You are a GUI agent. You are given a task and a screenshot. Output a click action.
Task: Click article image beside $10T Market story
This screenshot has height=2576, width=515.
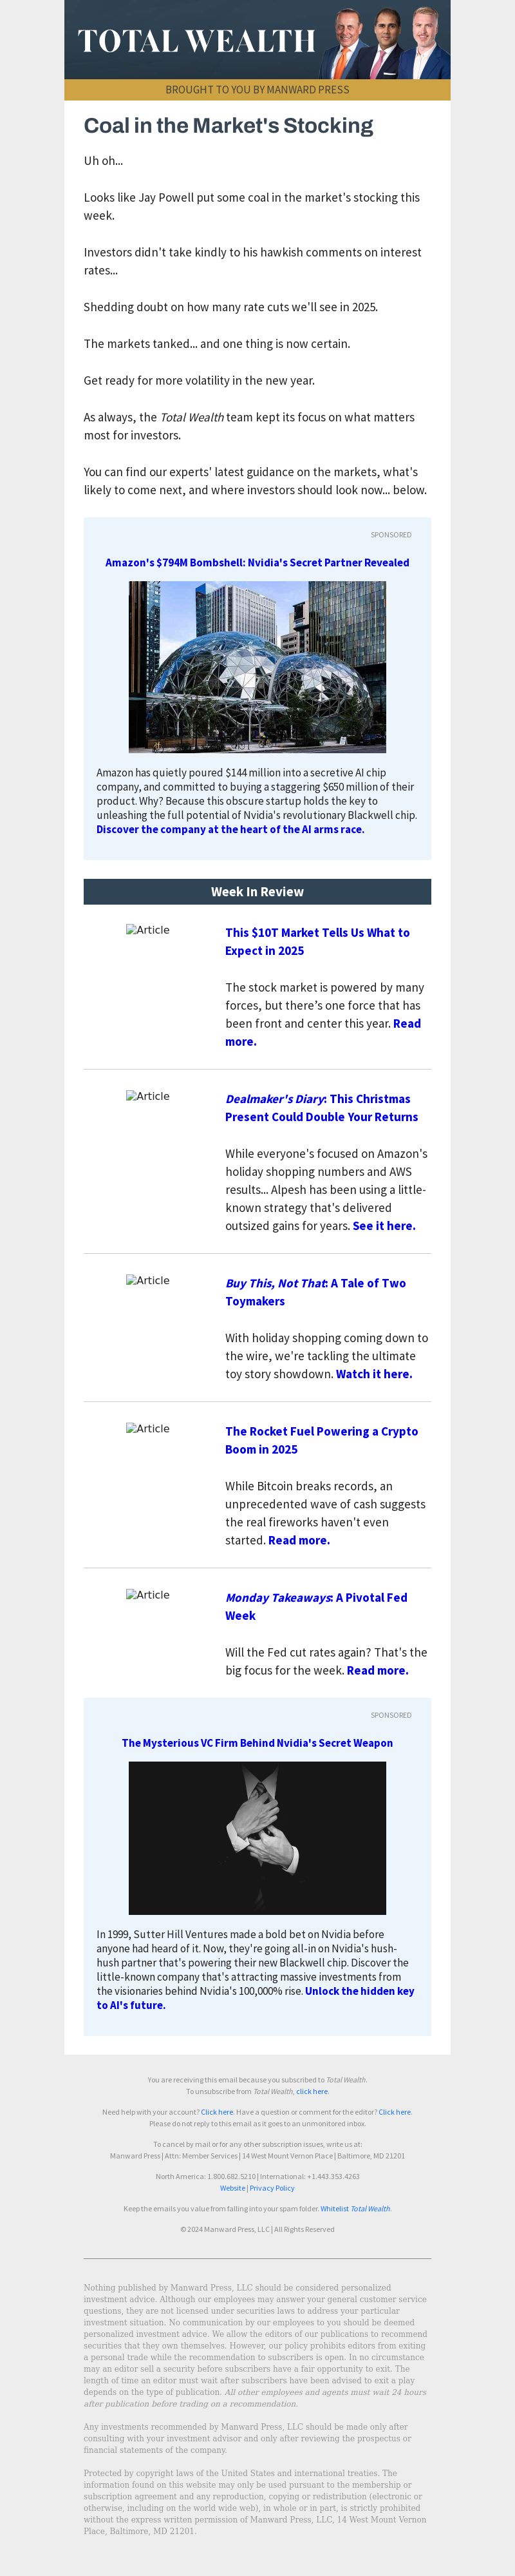click(148, 930)
